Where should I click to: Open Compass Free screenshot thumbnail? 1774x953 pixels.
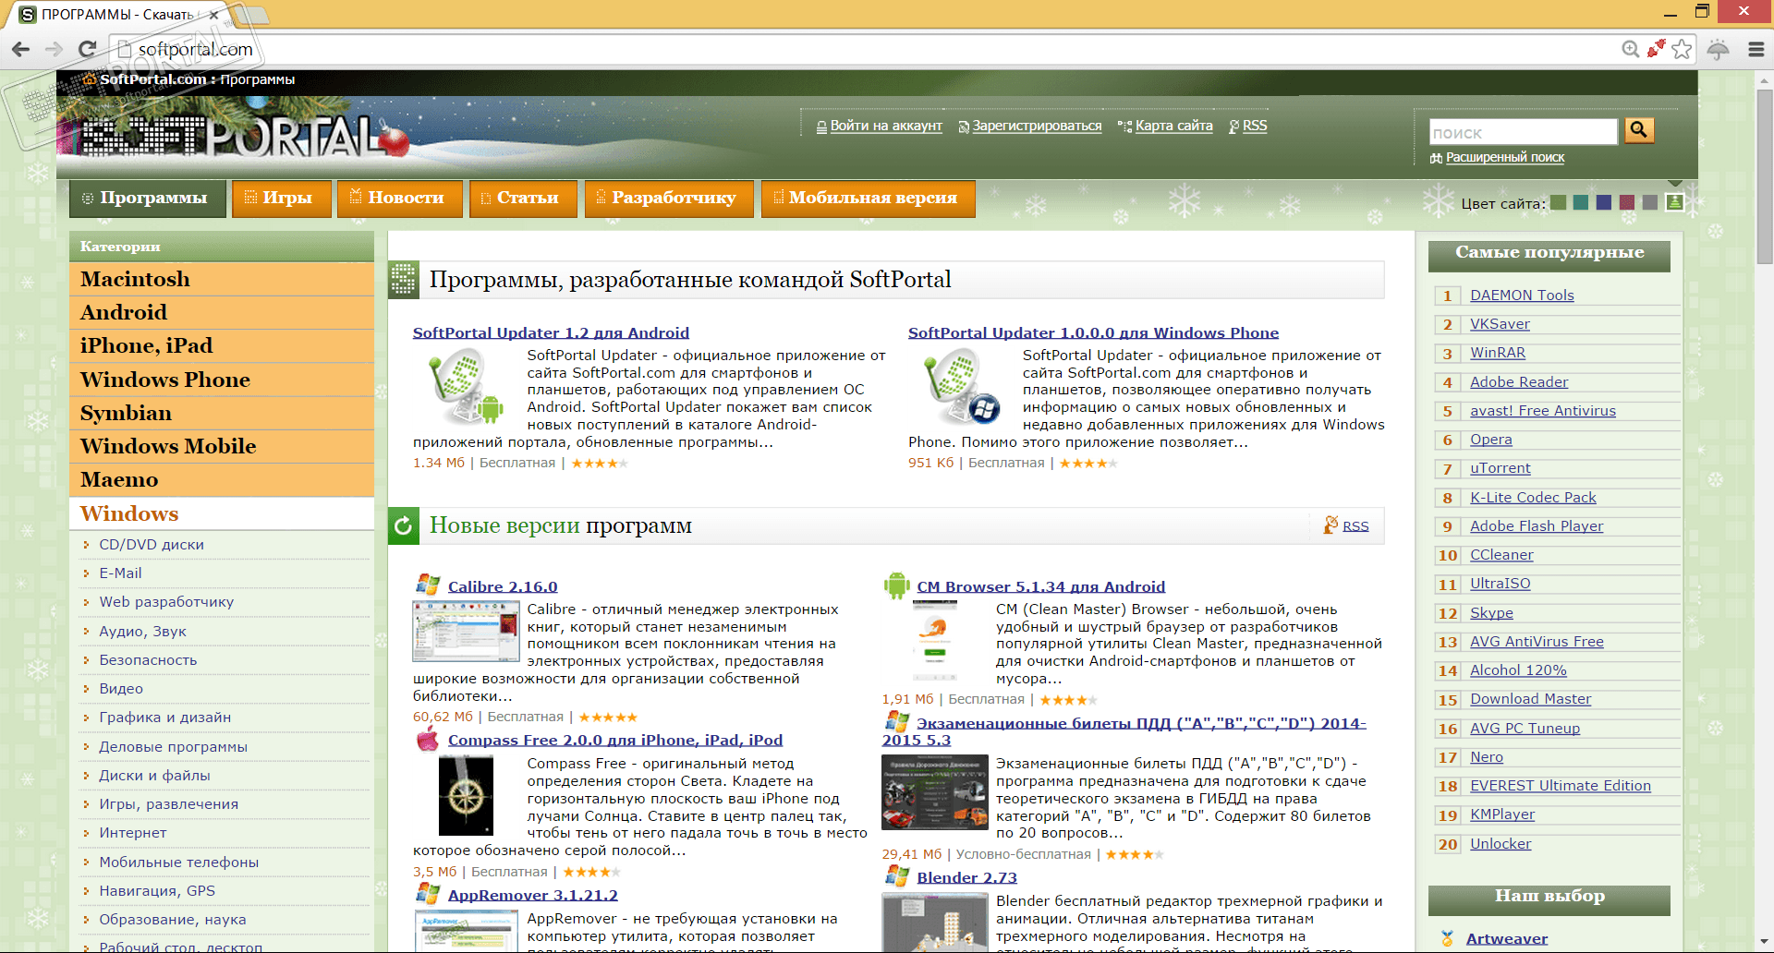(466, 795)
